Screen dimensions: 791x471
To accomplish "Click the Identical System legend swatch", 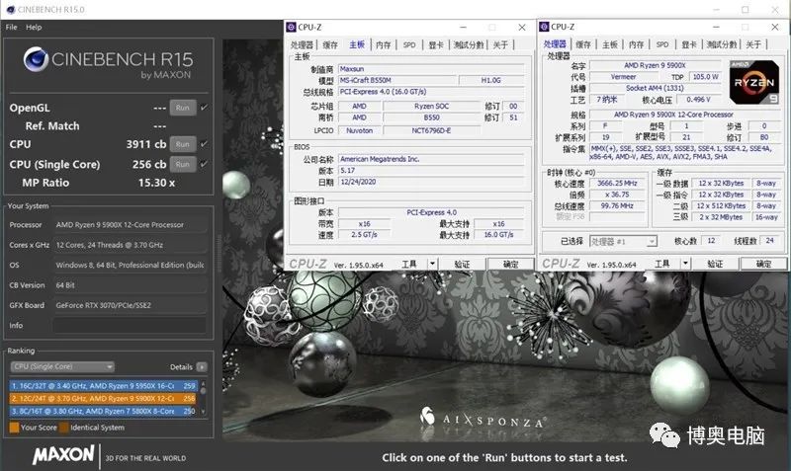I will point(64,428).
